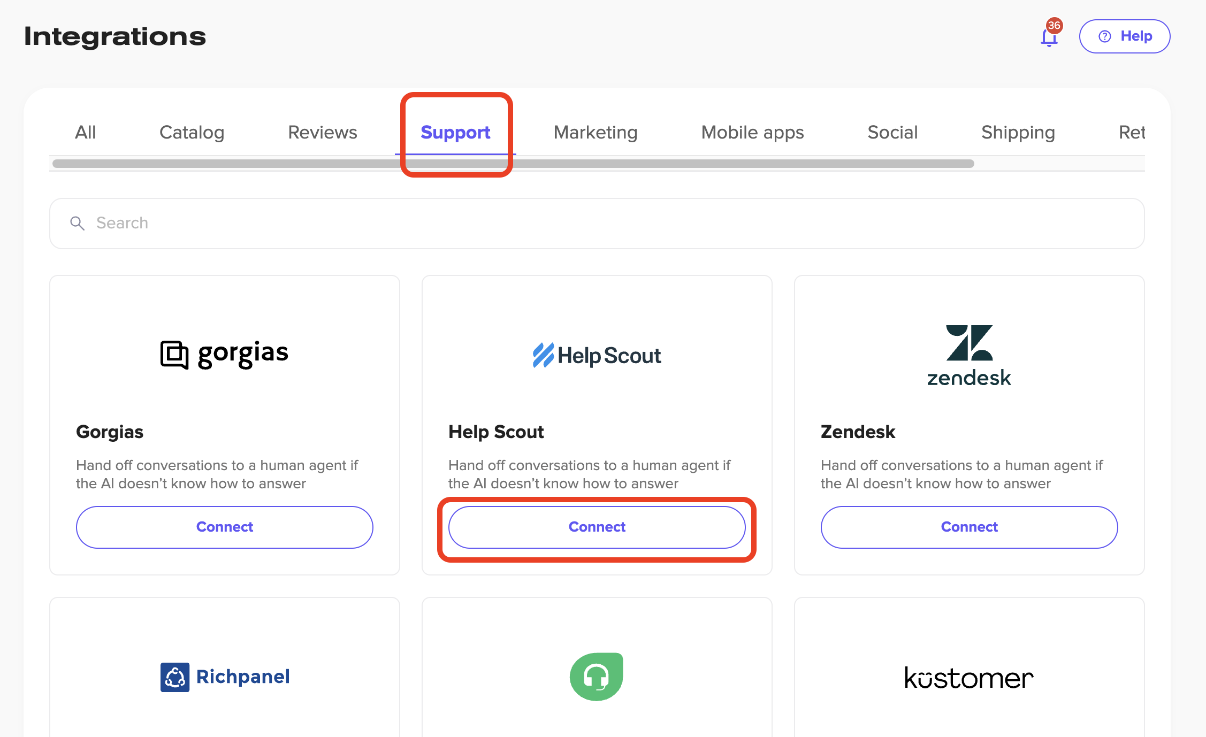1206x737 pixels.
Task: Select the Reviews tab
Action: click(x=322, y=132)
